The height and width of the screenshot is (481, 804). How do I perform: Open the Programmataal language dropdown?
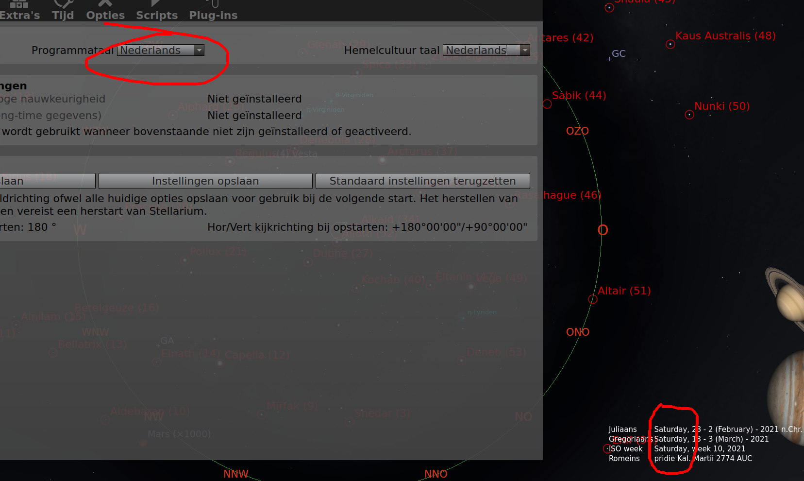point(160,50)
